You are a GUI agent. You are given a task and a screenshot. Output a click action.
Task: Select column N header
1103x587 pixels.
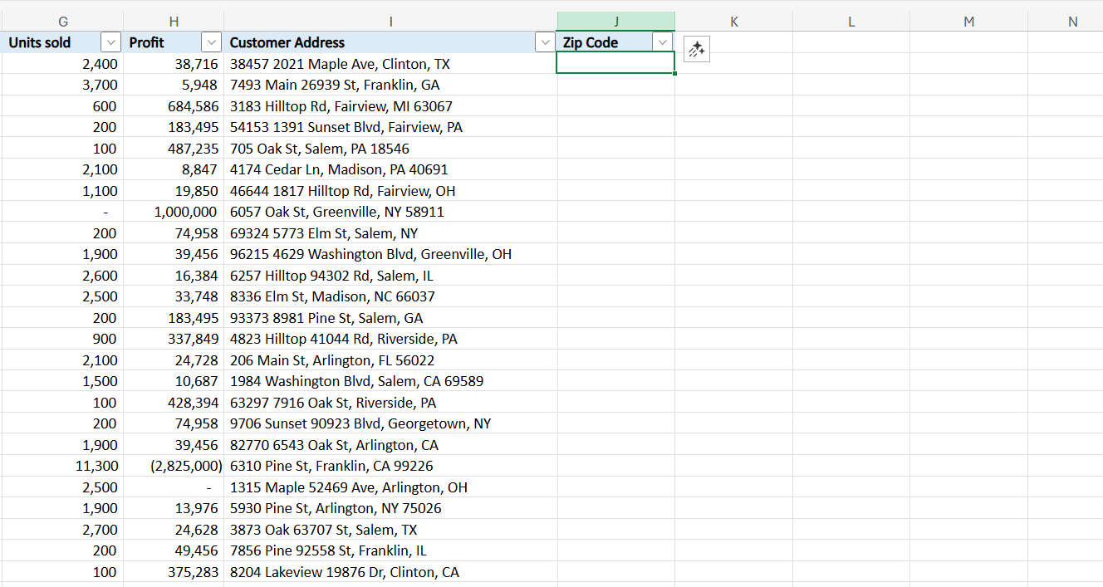(x=1066, y=22)
